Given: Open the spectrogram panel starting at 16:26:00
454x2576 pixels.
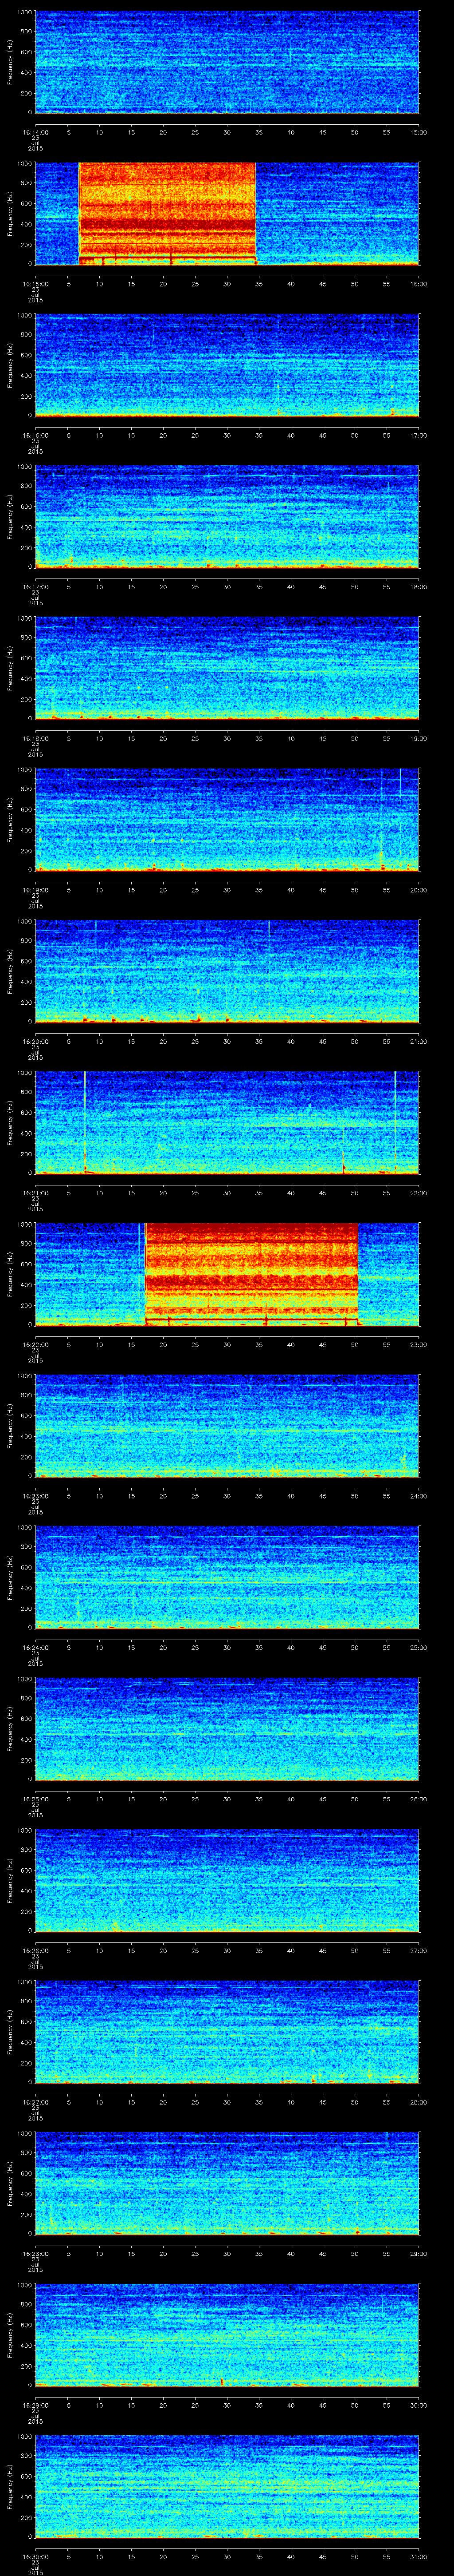Looking at the screenshot, I should (x=227, y=1880).
